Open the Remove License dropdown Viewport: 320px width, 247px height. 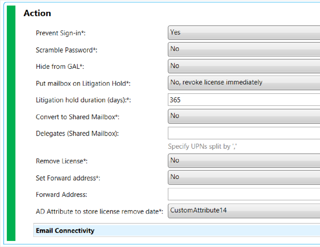244,161
